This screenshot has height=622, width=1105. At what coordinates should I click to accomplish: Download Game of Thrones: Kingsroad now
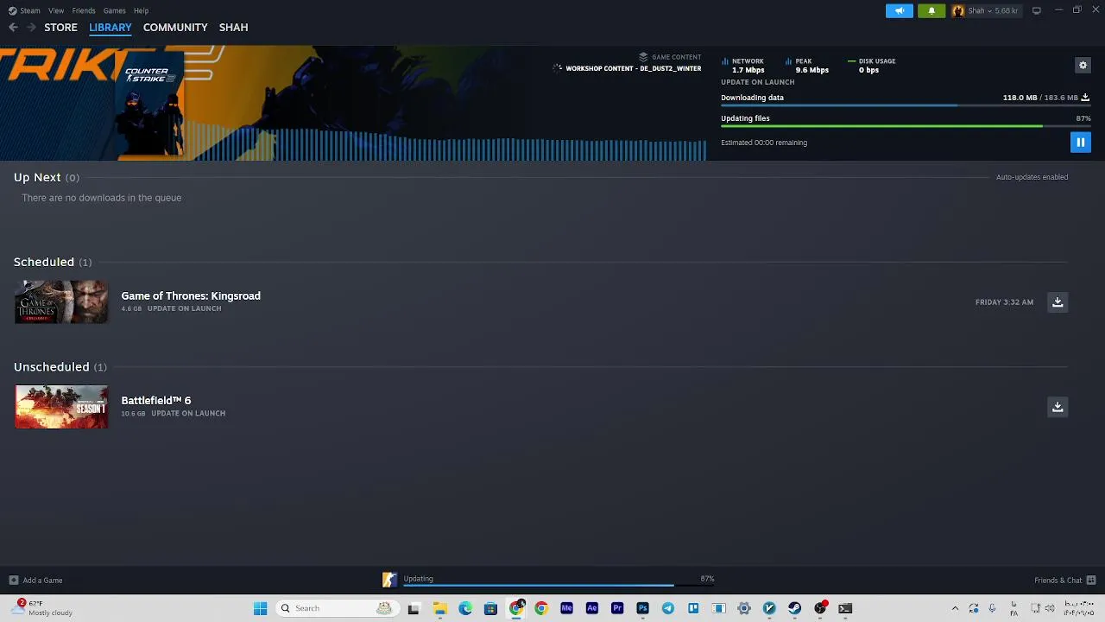click(1058, 301)
